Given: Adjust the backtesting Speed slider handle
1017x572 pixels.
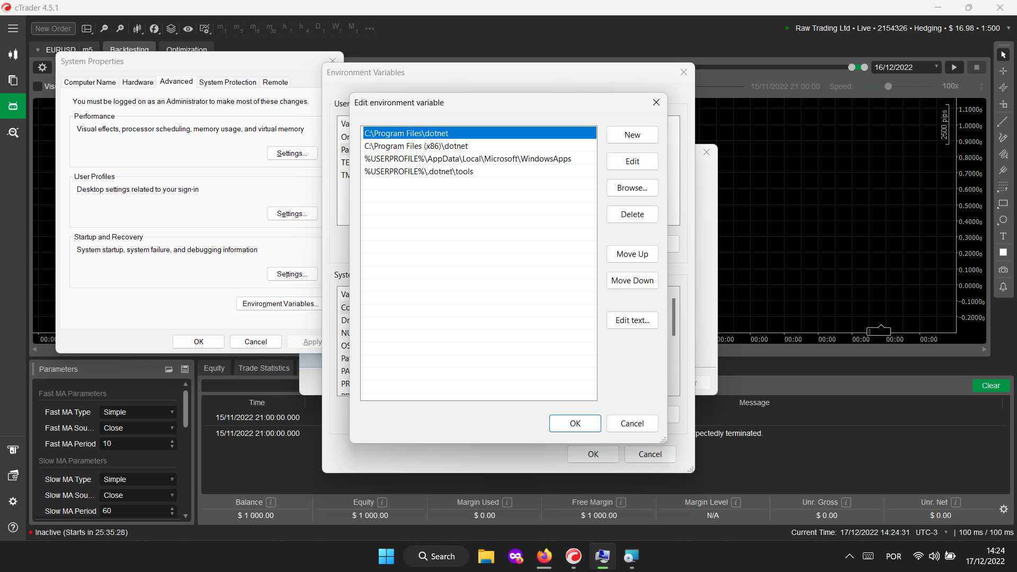Looking at the screenshot, I should [x=888, y=86].
